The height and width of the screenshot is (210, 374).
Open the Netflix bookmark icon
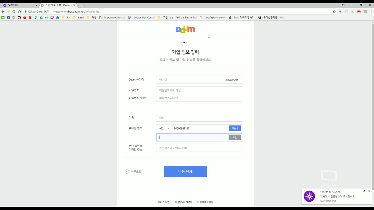tap(30, 17)
